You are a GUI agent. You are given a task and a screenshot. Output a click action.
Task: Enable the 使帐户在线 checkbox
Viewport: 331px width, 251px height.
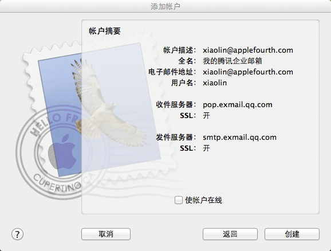(x=178, y=200)
